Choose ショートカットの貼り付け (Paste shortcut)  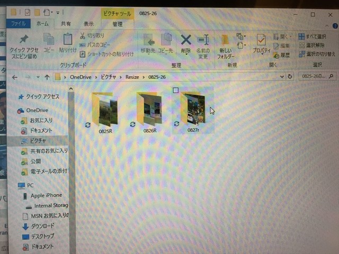tap(106, 54)
